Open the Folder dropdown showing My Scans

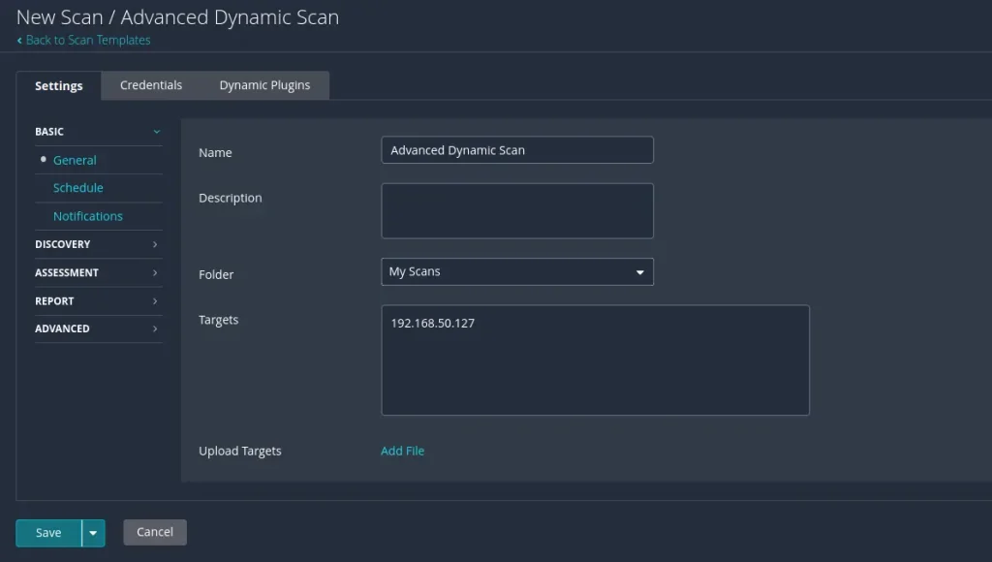tap(517, 272)
